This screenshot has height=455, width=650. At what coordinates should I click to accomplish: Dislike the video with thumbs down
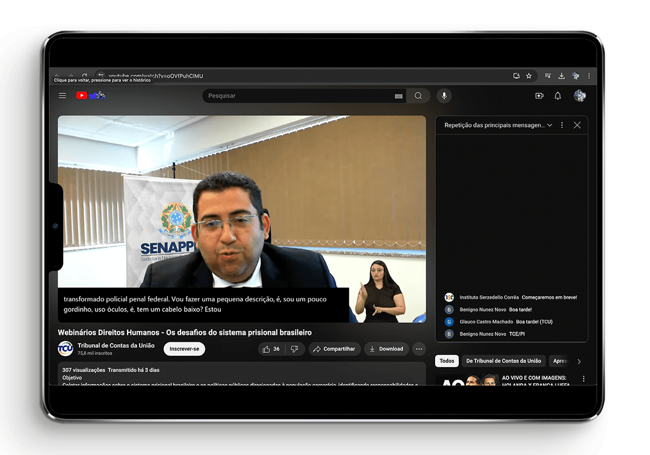point(294,349)
